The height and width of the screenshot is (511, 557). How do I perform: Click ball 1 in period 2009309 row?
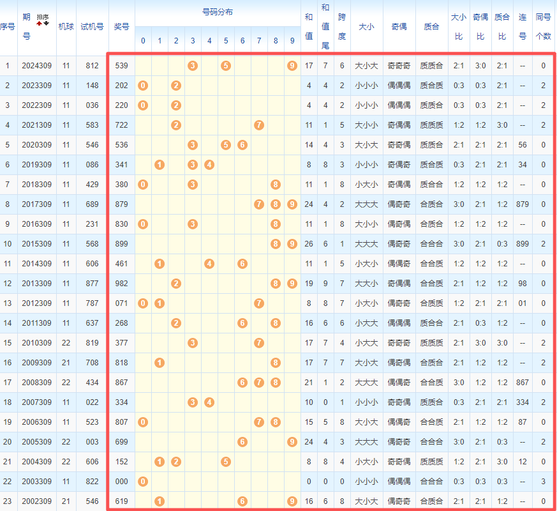[160, 363]
